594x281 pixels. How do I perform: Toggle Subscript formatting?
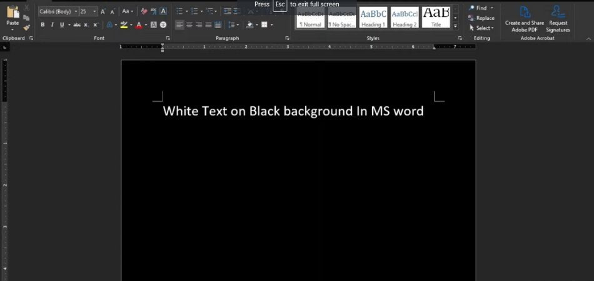point(86,25)
